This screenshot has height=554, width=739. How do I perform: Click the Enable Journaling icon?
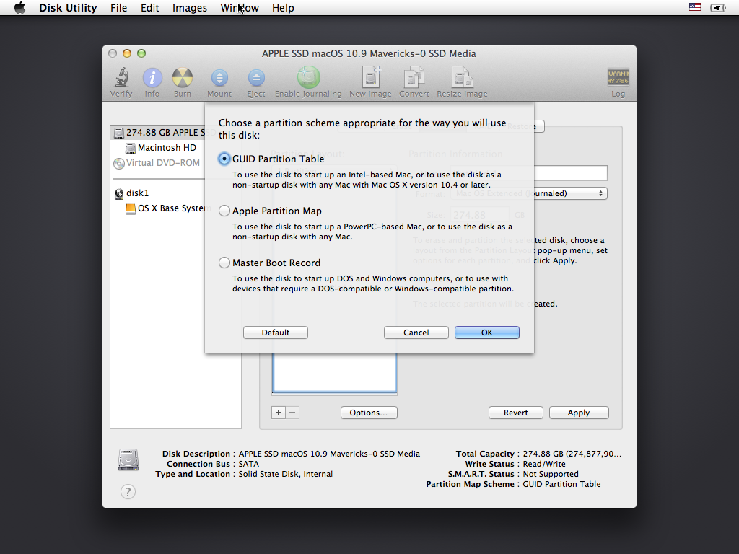pyautogui.click(x=308, y=77)
